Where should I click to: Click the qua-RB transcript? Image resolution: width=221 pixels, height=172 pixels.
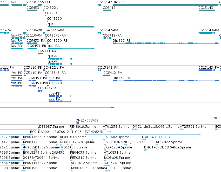[x=60, y=59]
